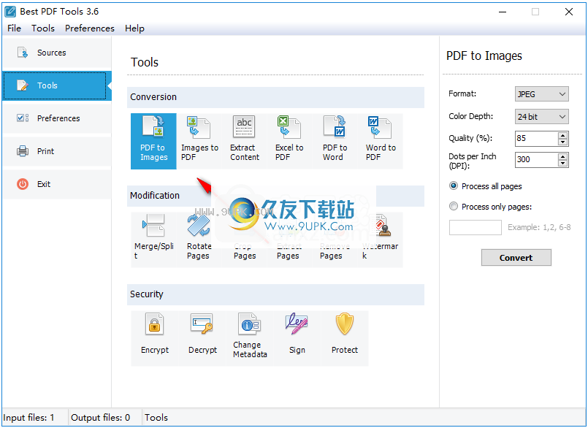Increase DPI with the up arrow
588x428 pixels.
point(562,156)
